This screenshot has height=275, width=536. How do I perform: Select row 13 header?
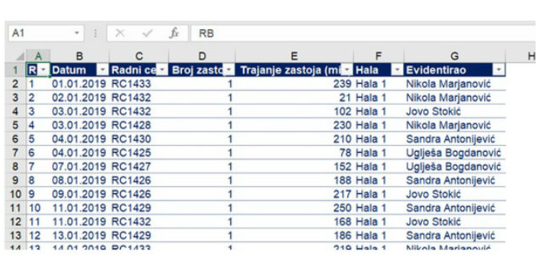[x=15, y=235]
